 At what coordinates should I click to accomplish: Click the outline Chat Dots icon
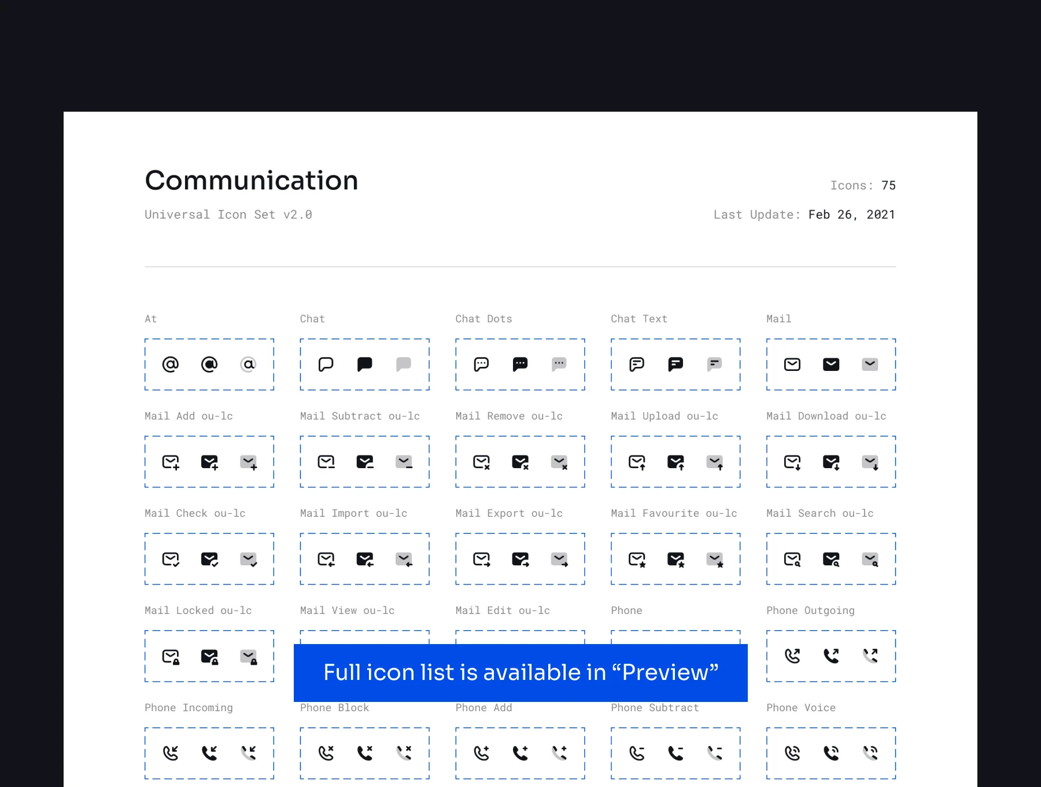(x=482, y=364)
